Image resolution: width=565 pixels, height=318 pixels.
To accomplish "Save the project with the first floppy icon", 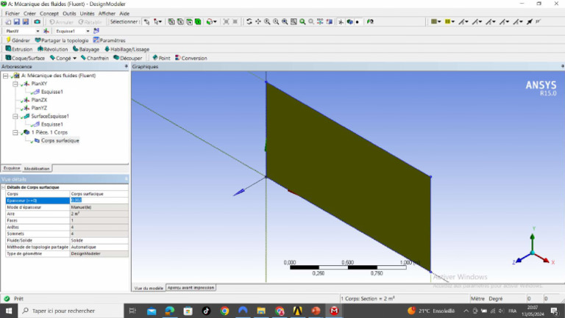I will 17,22.
